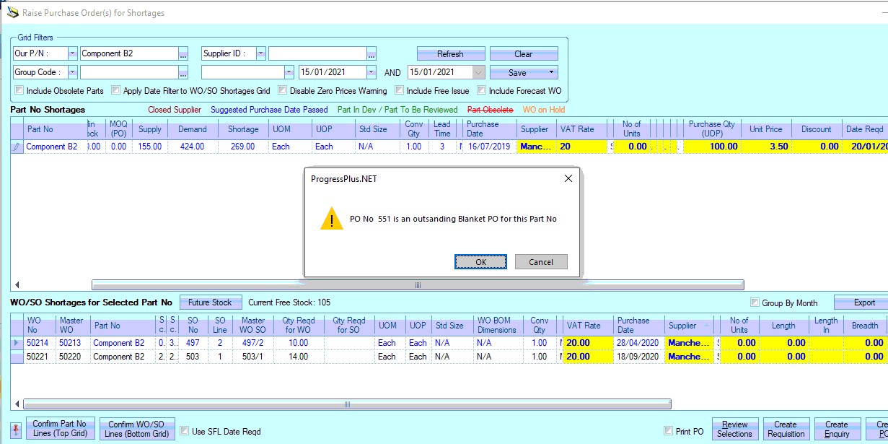Image resolution: width=888 pixels, height=444 pixels.
Task: Expand the Our P/N filter dropdown
Action: coord(72,53)
